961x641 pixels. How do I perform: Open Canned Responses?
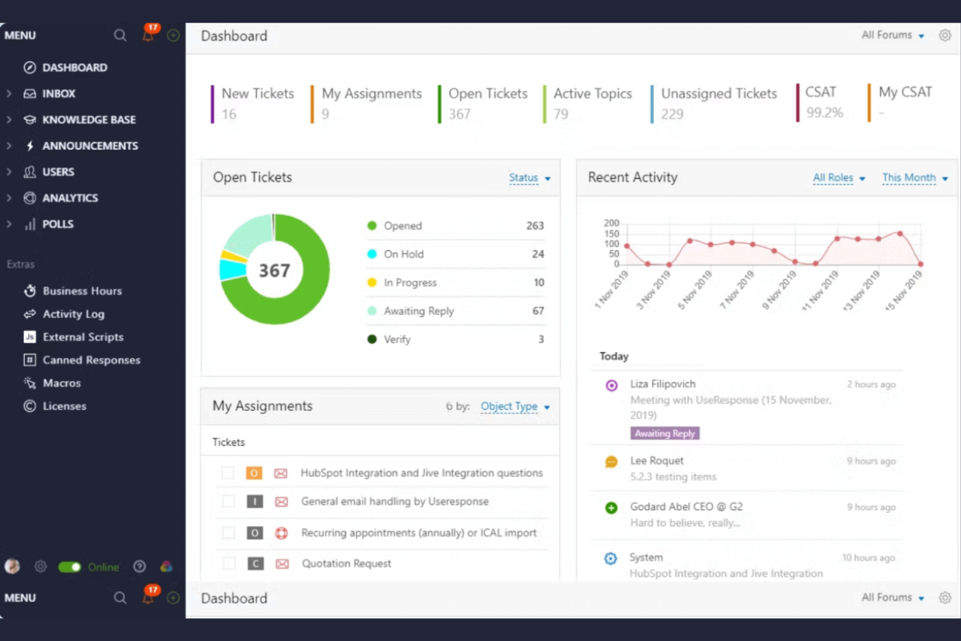coord(91,360)
